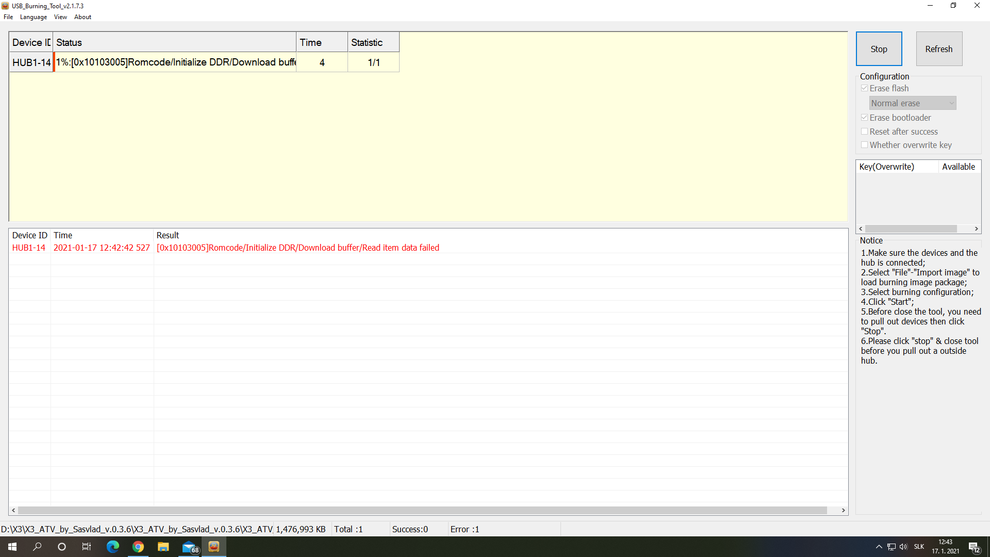Enable Whether overwrite key checkbox
The image size is (990, 557).
tap(865, 145)
